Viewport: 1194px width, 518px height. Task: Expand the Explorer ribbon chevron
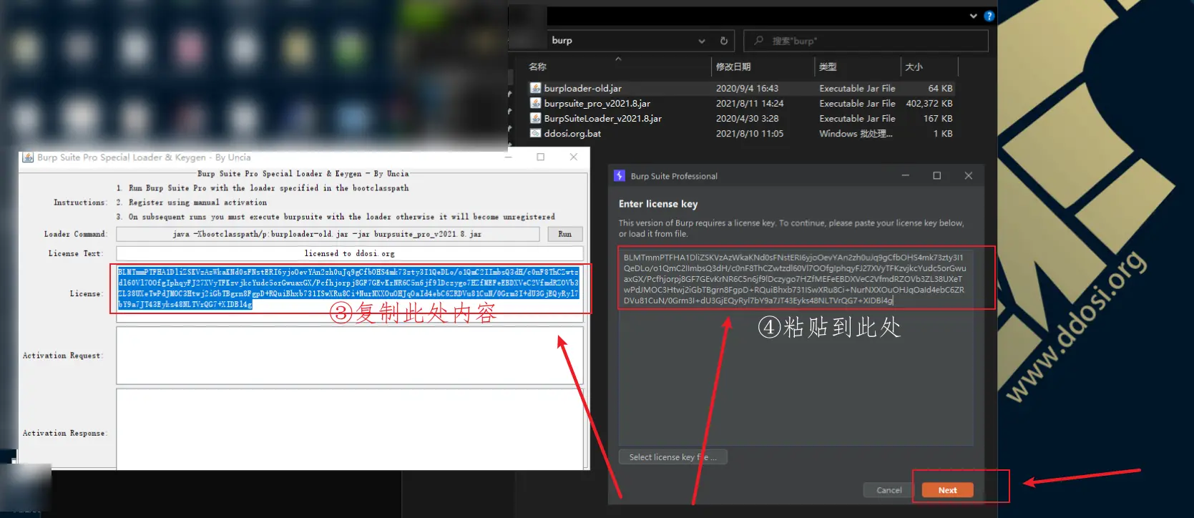[973, 16]
